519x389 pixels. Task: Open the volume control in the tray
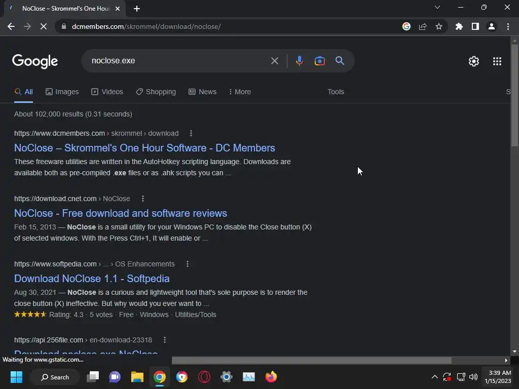click(473, 377)
